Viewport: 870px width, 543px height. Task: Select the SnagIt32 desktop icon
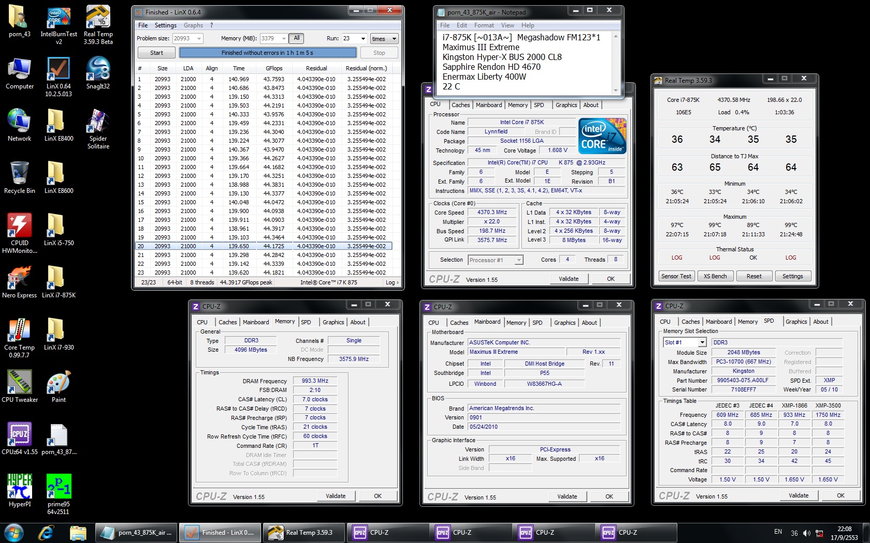[x=98, y=73]
